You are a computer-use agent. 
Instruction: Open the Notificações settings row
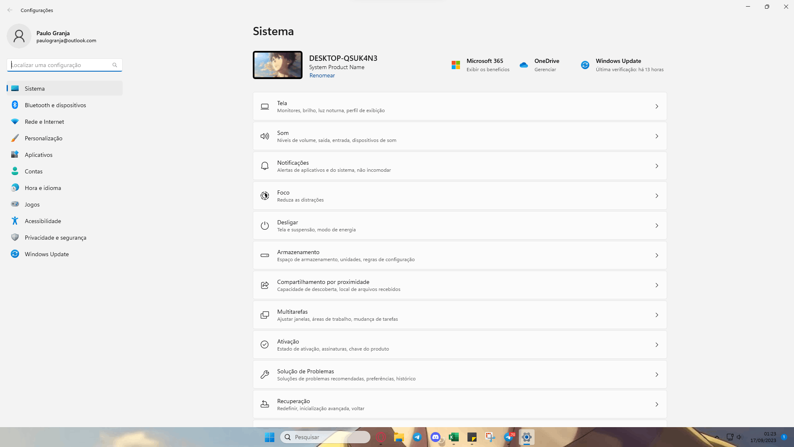tap(460, 166)
